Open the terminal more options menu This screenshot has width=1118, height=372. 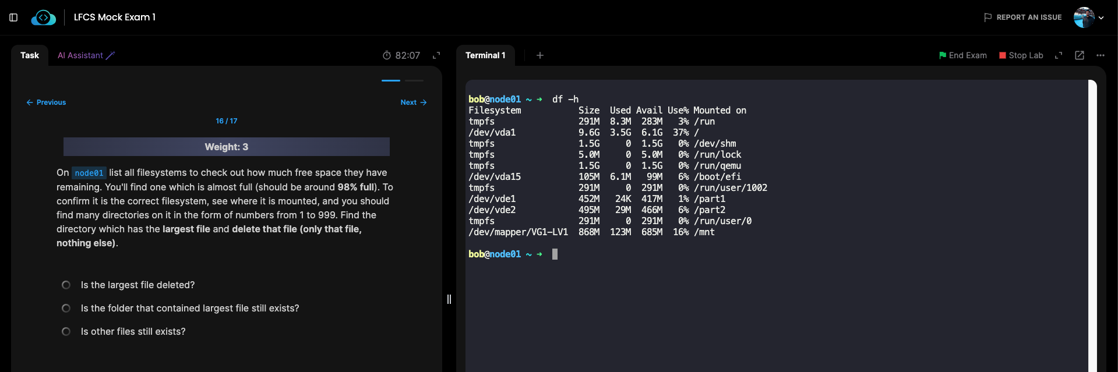(1101, 55)
